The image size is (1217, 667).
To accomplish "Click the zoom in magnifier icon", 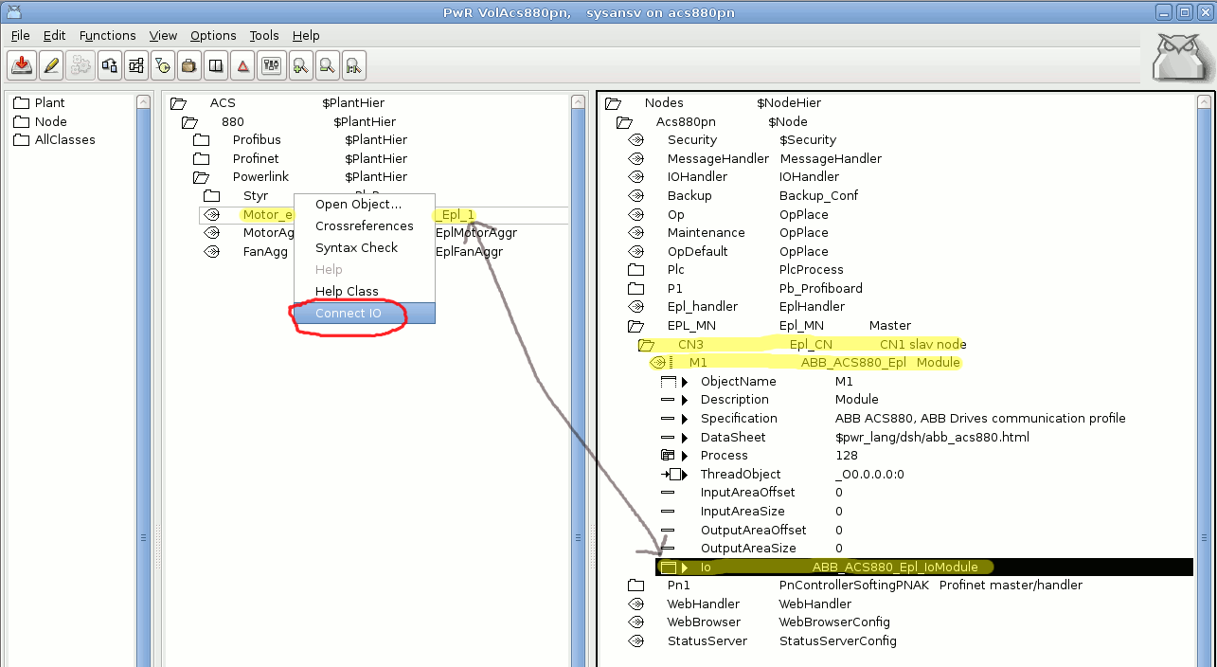I will pos(300,65).
